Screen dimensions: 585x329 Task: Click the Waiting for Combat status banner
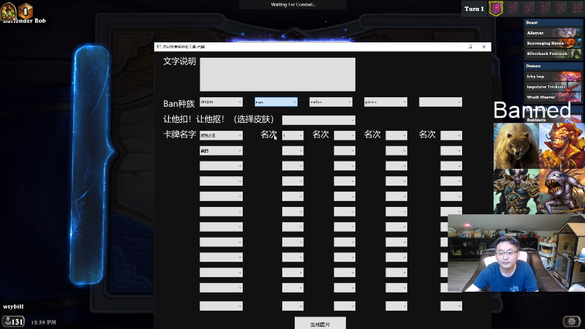pyautogui.click(x=293, y=4)
